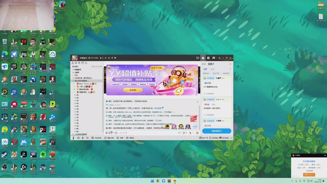This screenshot has height=184, width=327.
Task: Expand the 主播房 channel node
Action: (73, 72)
